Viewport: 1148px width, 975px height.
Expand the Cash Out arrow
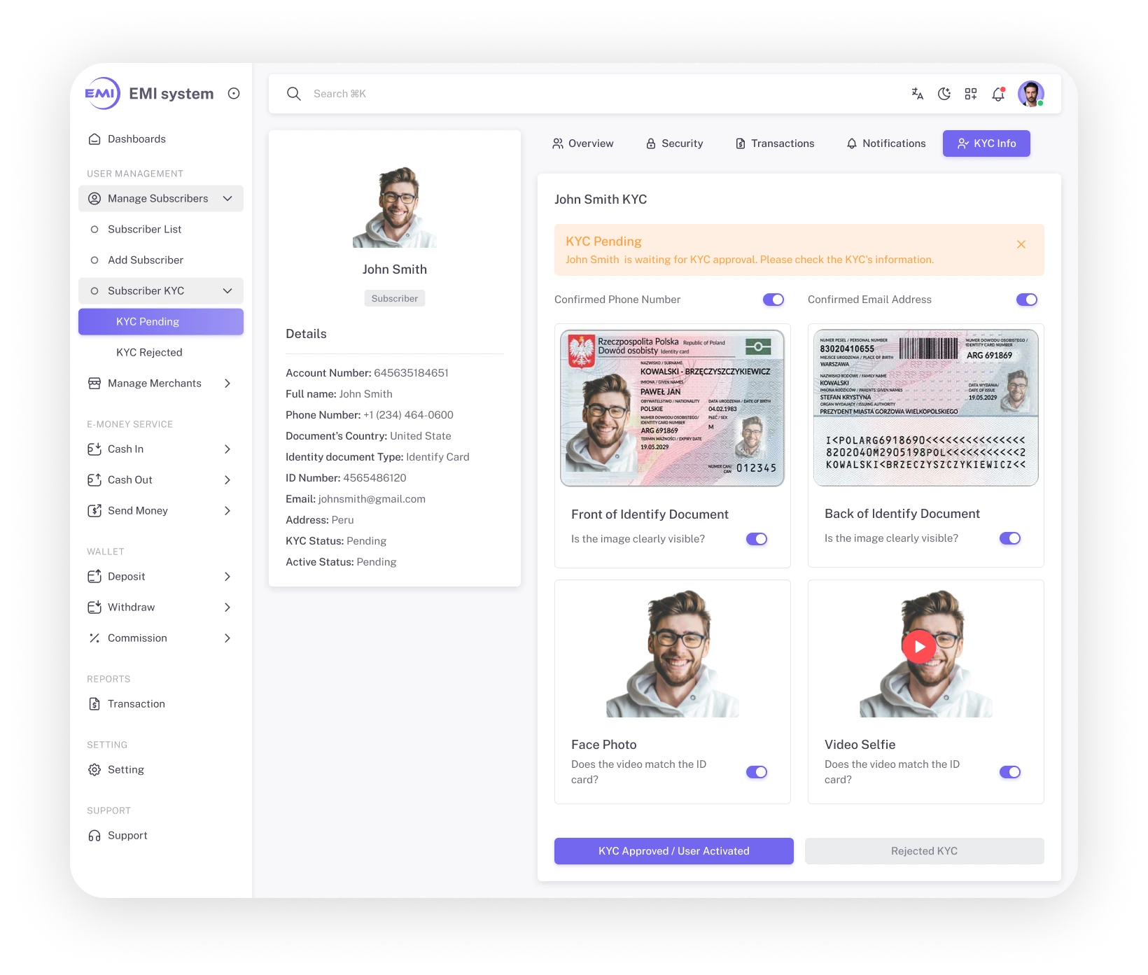227,480
